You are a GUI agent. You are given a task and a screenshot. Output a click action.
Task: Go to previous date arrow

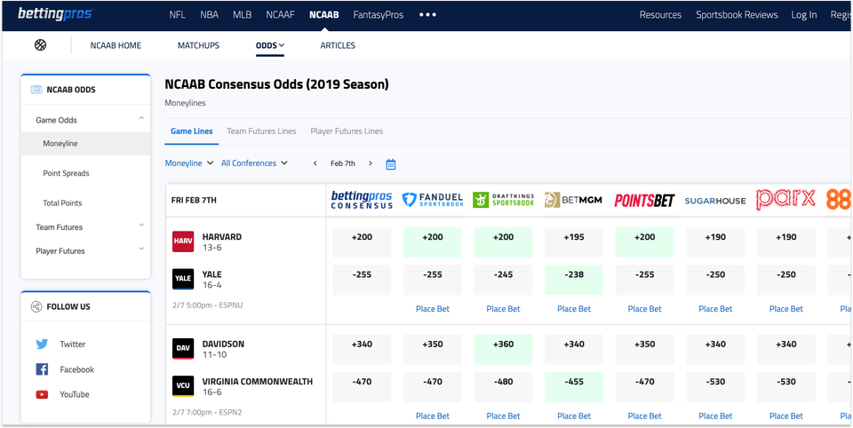(315, 163)
